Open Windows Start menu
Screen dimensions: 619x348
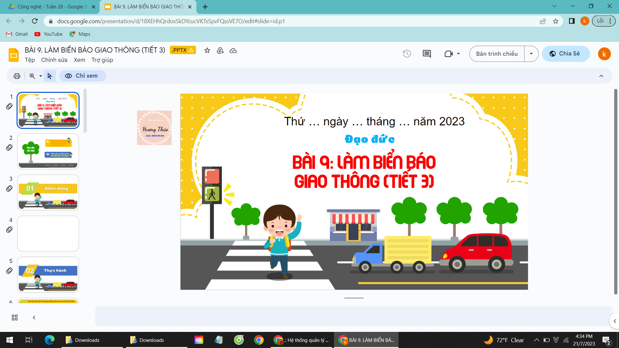tap(10, 340)
